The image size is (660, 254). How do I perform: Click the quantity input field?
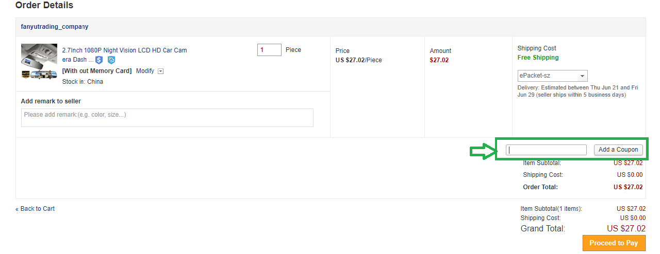click(269, 50)
